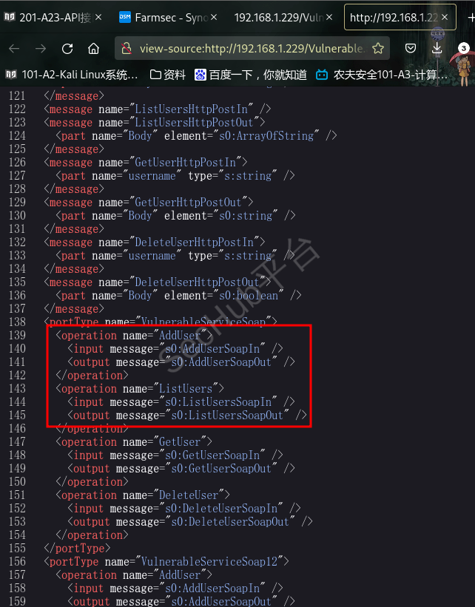Image resolution: width=475 pixels, height=607 pixels.
Task: Reload the current page
Action: click(x=67, y=48)
